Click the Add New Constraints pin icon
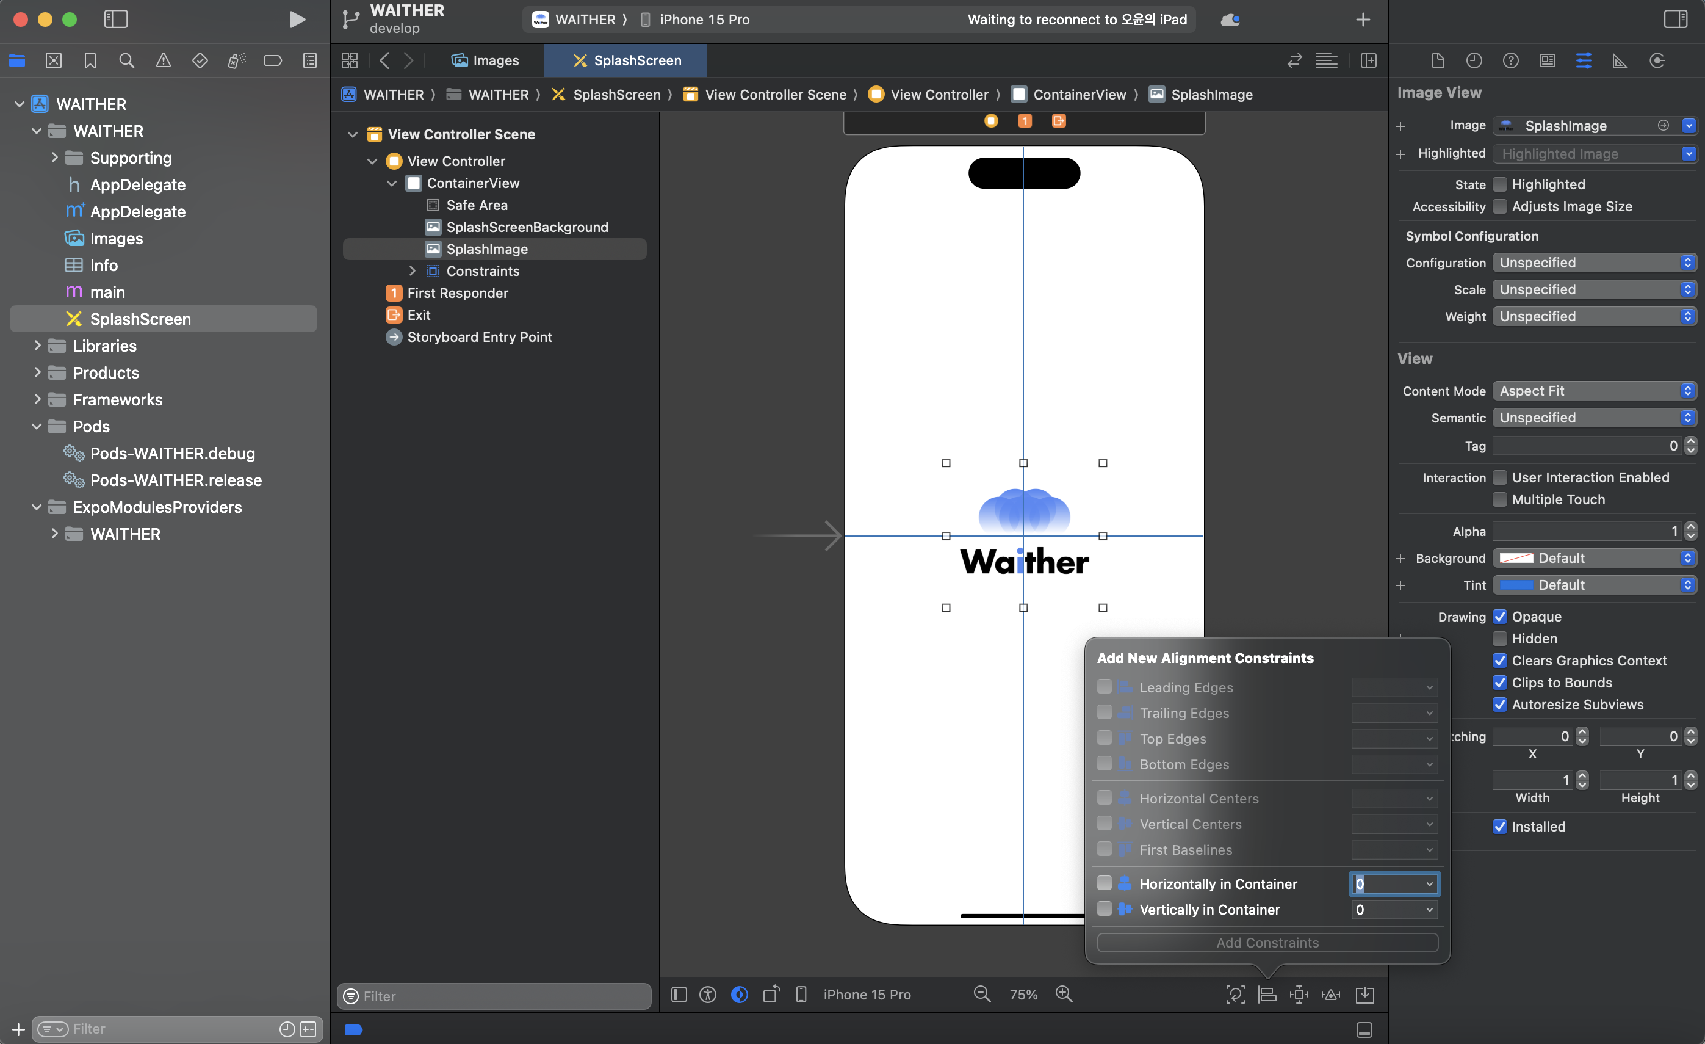 point(1299,995)
